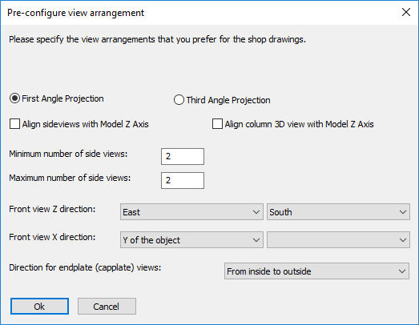Open the 'Y of the object' dropdown
Viewport: 419px width, 325px height.
[191, 240]
